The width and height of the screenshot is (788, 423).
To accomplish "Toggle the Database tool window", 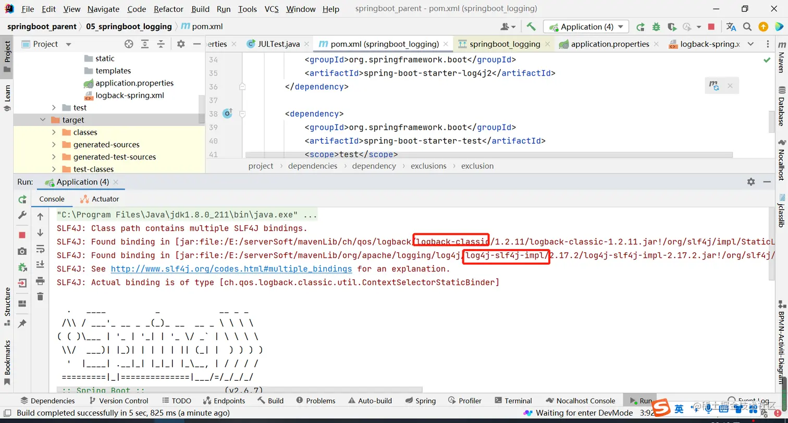I will click(781, 107).
